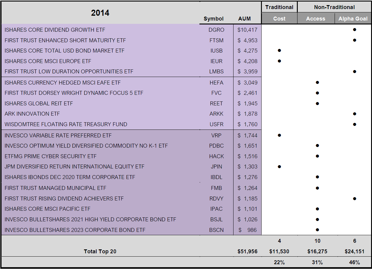The height and width of the screenshot is (269, 372).
Task: Select the "$ 4,953" AUM value
Action: tap(247, 40)
